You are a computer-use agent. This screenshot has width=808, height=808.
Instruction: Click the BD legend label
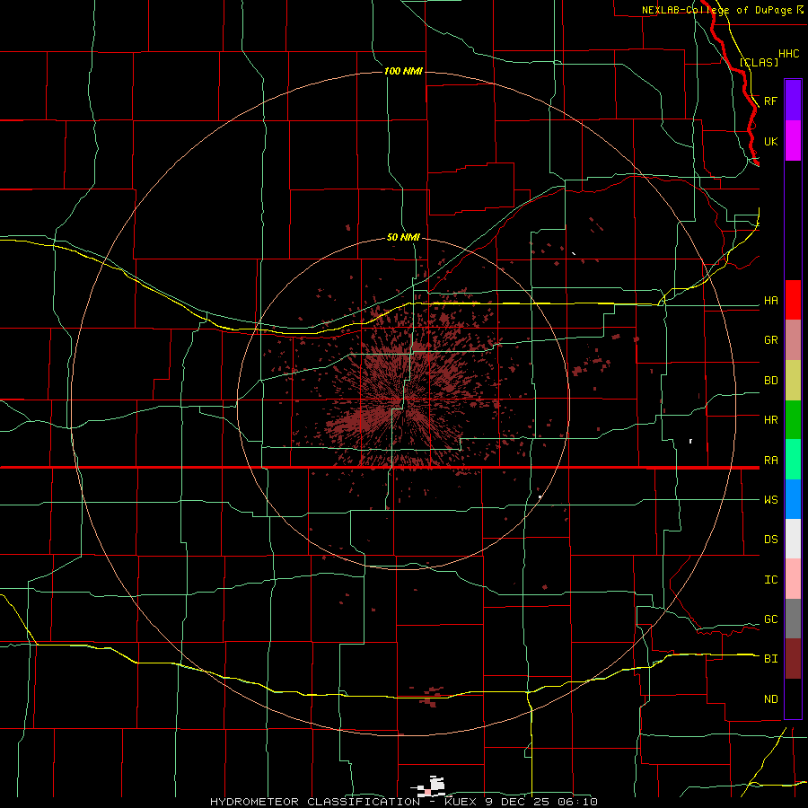point(771,381)
